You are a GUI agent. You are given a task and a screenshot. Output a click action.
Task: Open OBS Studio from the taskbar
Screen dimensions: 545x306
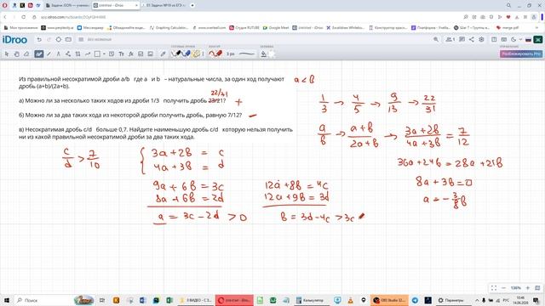tap(389, 300)
